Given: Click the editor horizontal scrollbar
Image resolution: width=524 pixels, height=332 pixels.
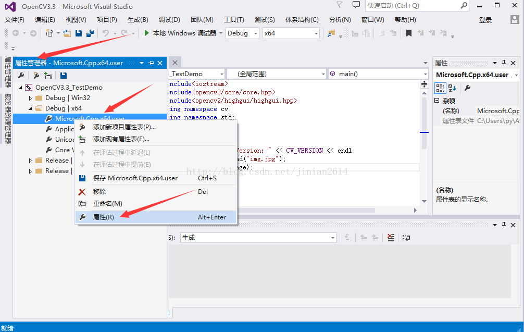Looking at the screenshot, I should (x=306, y=210).
